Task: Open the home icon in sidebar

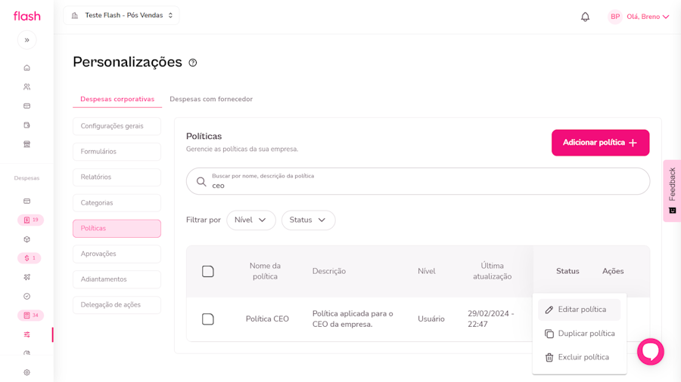Action: [27, 67]
